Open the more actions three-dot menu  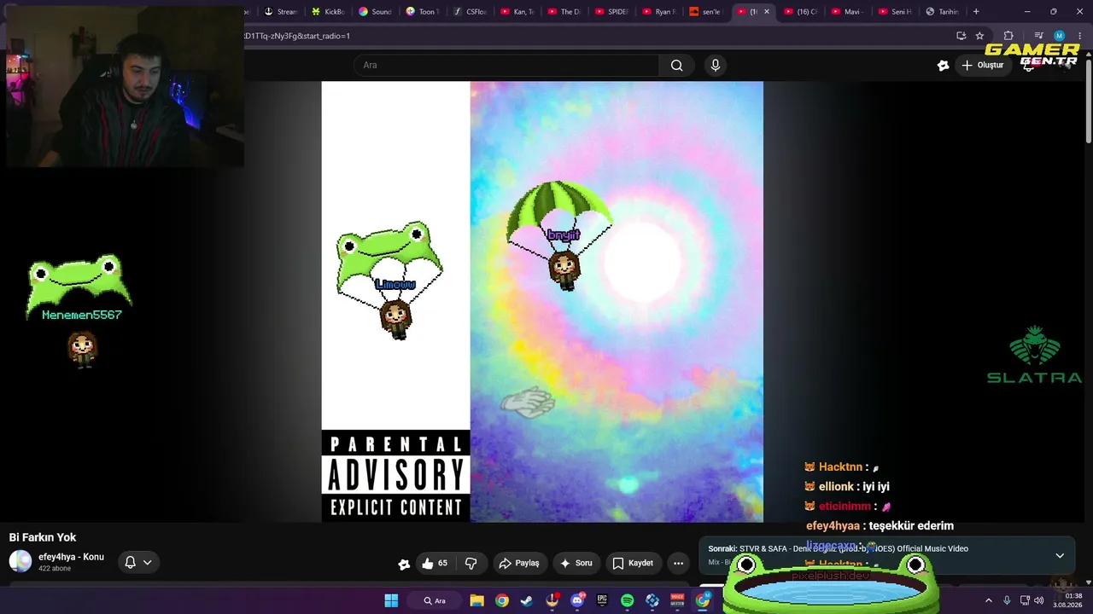click(x=678, y=563)
